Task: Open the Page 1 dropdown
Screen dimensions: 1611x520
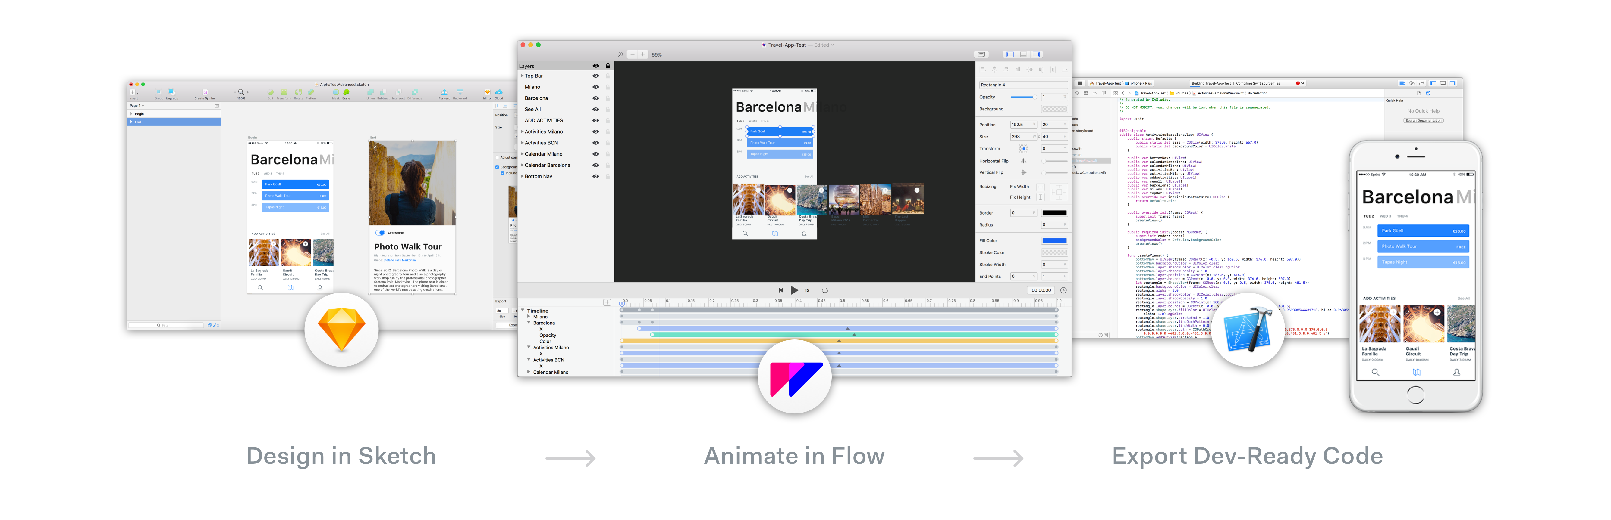Action: click(137, 106)
